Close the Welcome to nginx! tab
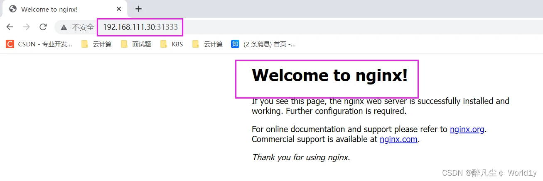Screen dimensions: 543x181 119,9
